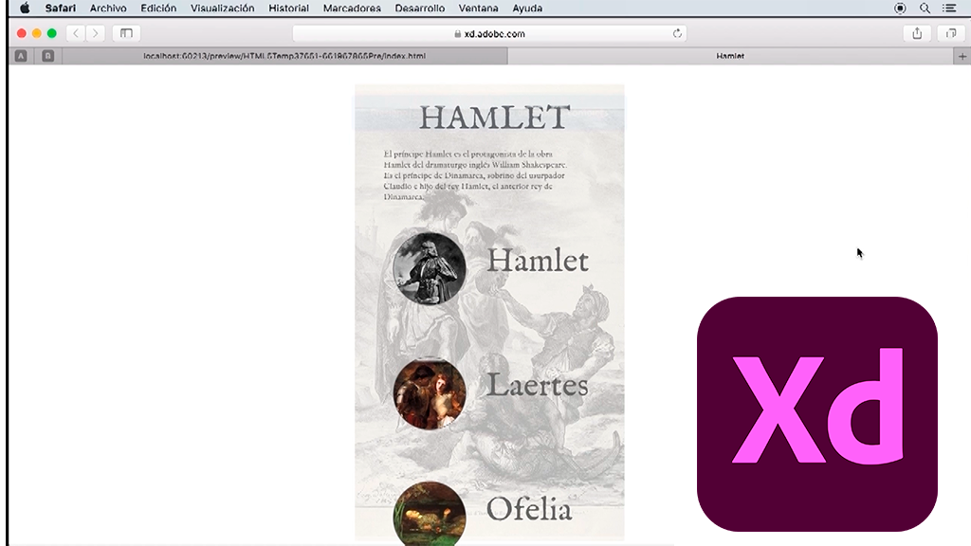Expand the Desarrollo menu

pos(419,9)
